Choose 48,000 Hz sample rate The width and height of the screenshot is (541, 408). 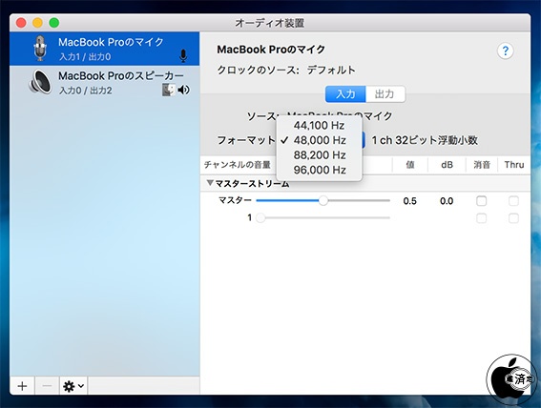coord(319,140)
